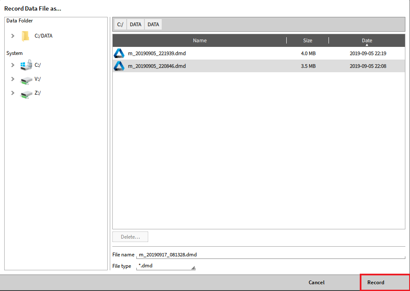Expand the C:/DATA folder tree node
Screen dimensions: 410x291
(13, 36)
